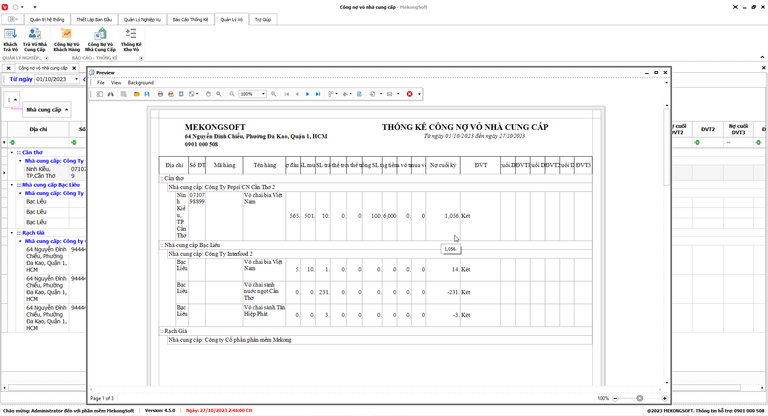This screenshot has height=416, width=768.
Task: Switch to Thiết Lập Ban Đầu tab
Action: [94, 20]
